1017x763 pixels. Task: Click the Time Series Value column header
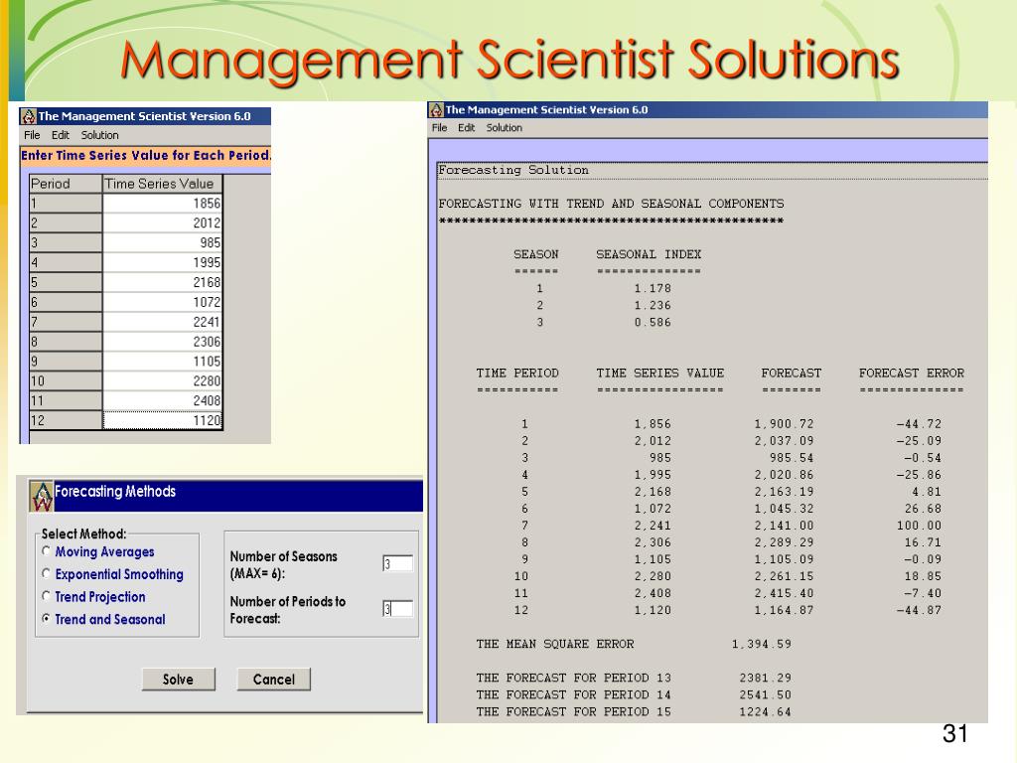(x=162, y=184)
